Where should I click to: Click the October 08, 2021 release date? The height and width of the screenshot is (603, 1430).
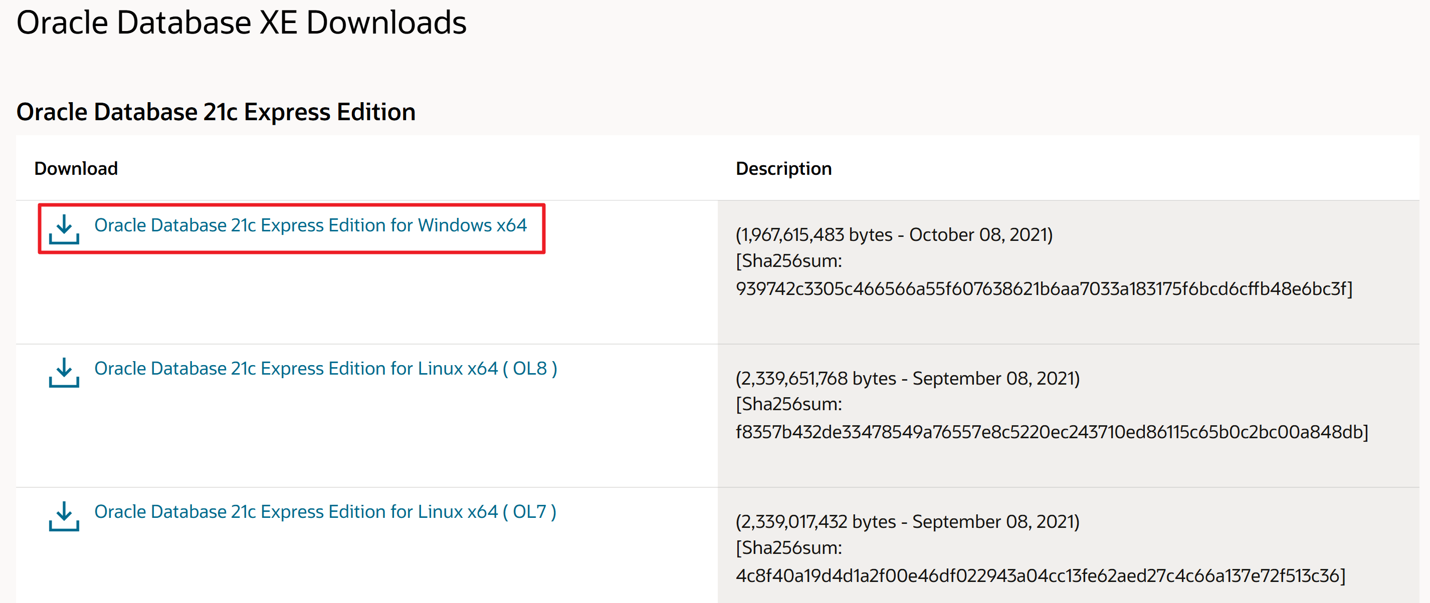pyautogui.click(x=979, y=235)
